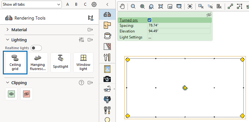The height and width of the screenshot is (122, 249).
Task: Select the rectangle selection cursor tool
Action: coord(201,6)
